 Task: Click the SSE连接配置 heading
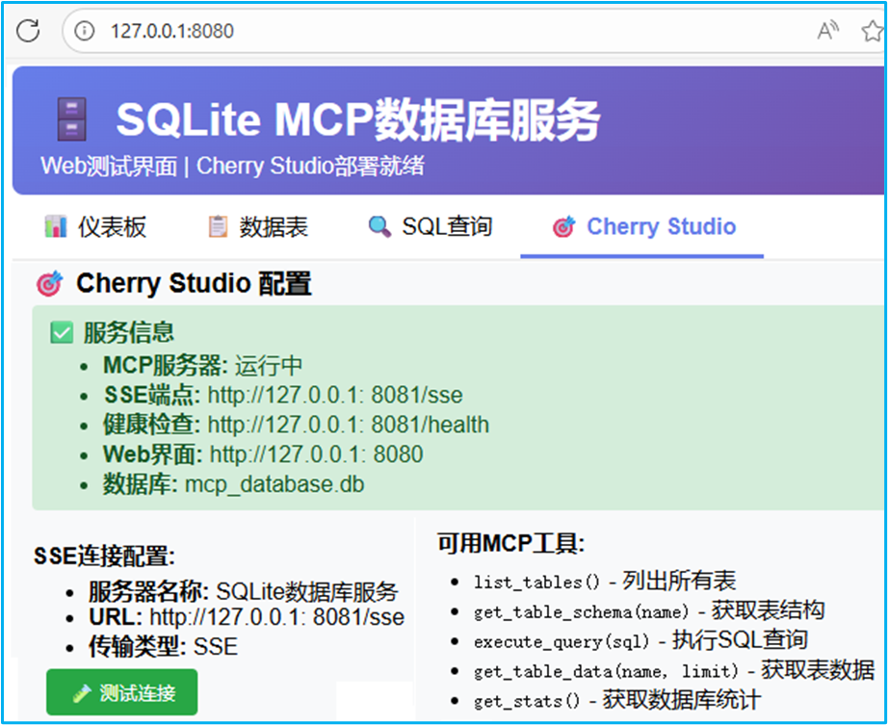coord(104,557)
